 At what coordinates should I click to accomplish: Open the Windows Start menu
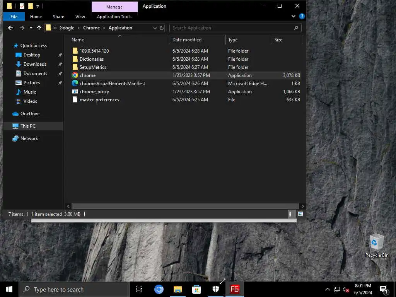(x=9, y=289)
